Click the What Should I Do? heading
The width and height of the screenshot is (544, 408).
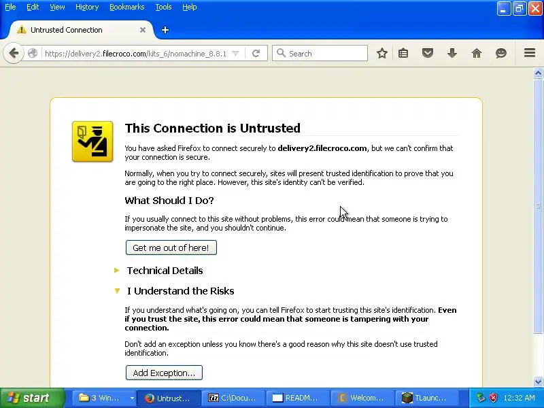[x=169, y=201]
